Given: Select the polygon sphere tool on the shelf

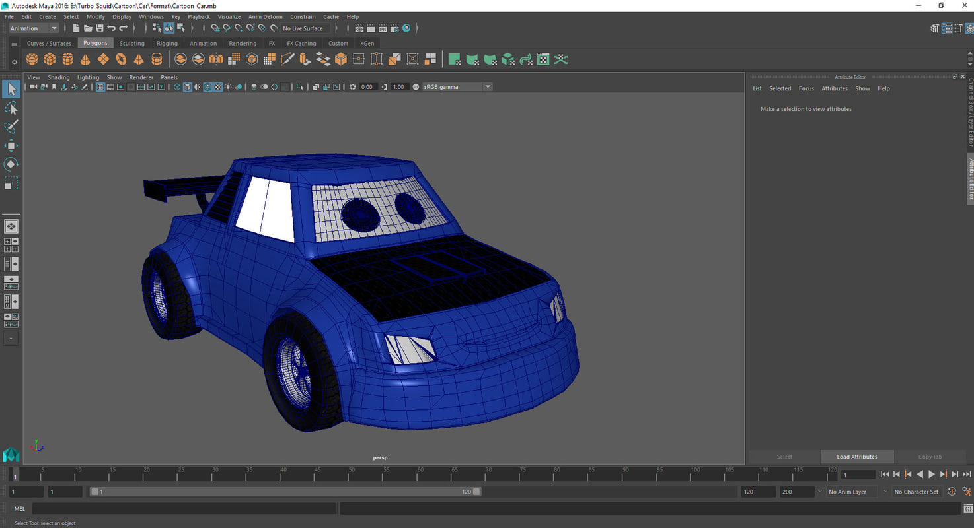Looking at the screenshot, I should pos(32,59).
